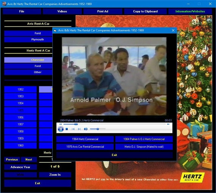
Task: Click the Hertz Rent A Car heading
Action: pyautogui.click(x=38, y=50)
